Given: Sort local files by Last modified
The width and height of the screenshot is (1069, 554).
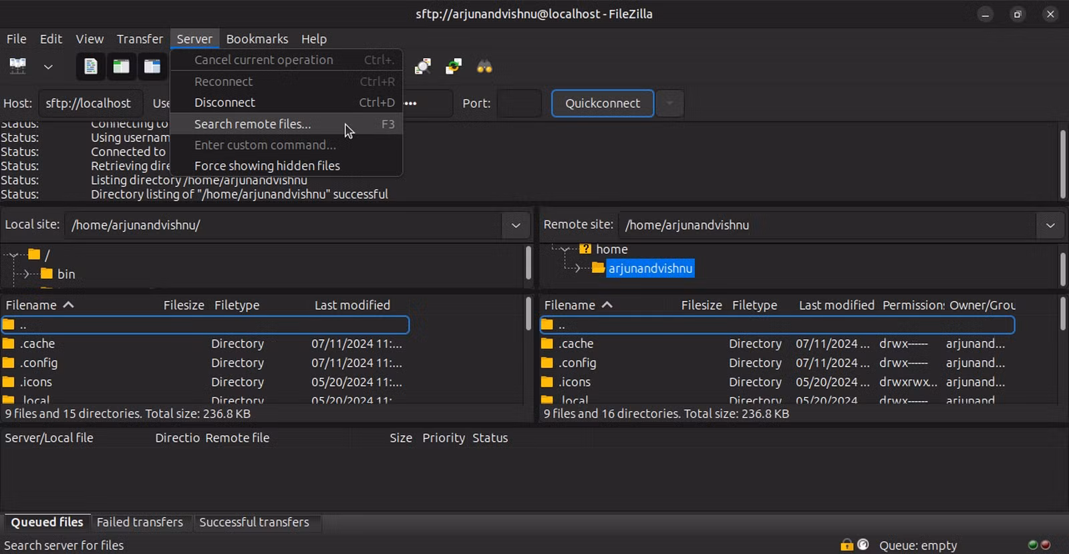Looking at the screenshot, I should (x=352, y=305).
